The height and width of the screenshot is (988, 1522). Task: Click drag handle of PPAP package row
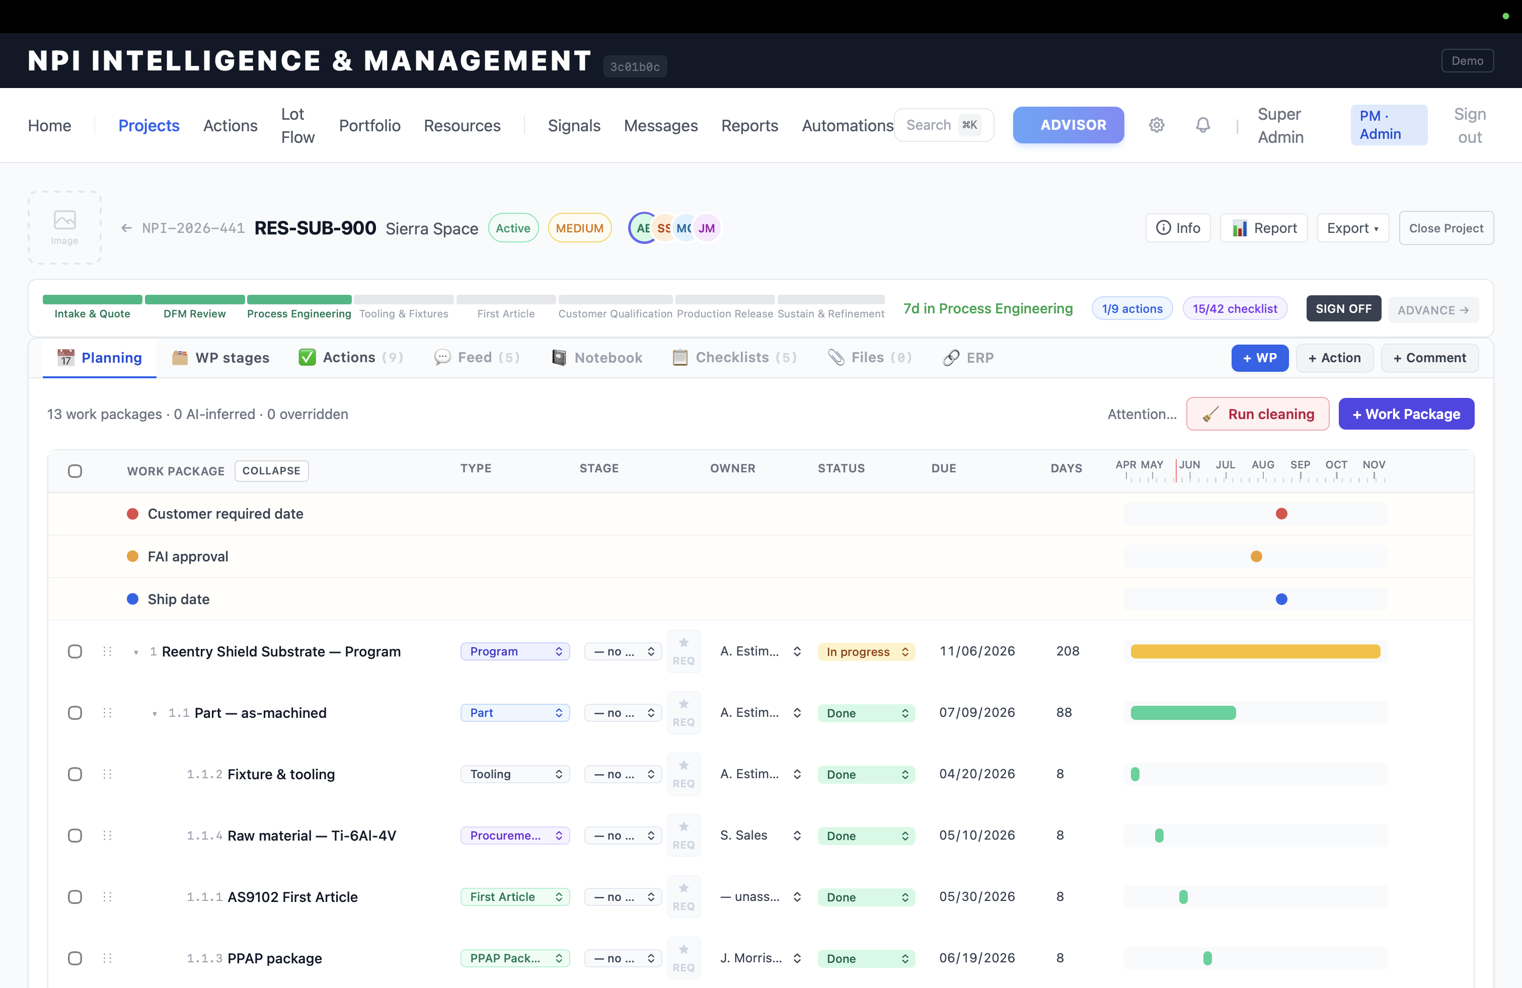[107, 958]
